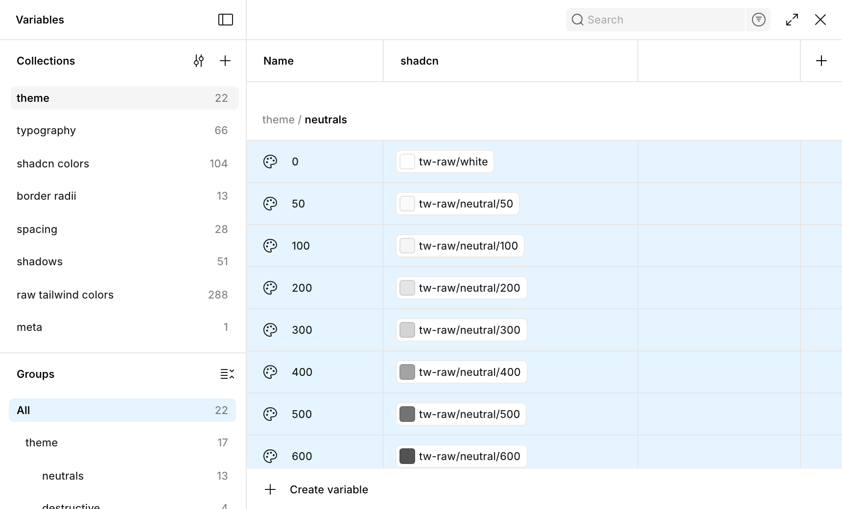The image size is (842, 509).
Task: Click the tw-raw/neutral/50 value chip
Action: [x=458, y=204]
